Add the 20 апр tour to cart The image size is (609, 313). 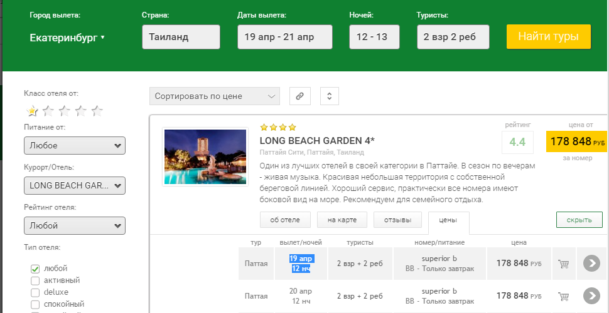tap(563, 295)
